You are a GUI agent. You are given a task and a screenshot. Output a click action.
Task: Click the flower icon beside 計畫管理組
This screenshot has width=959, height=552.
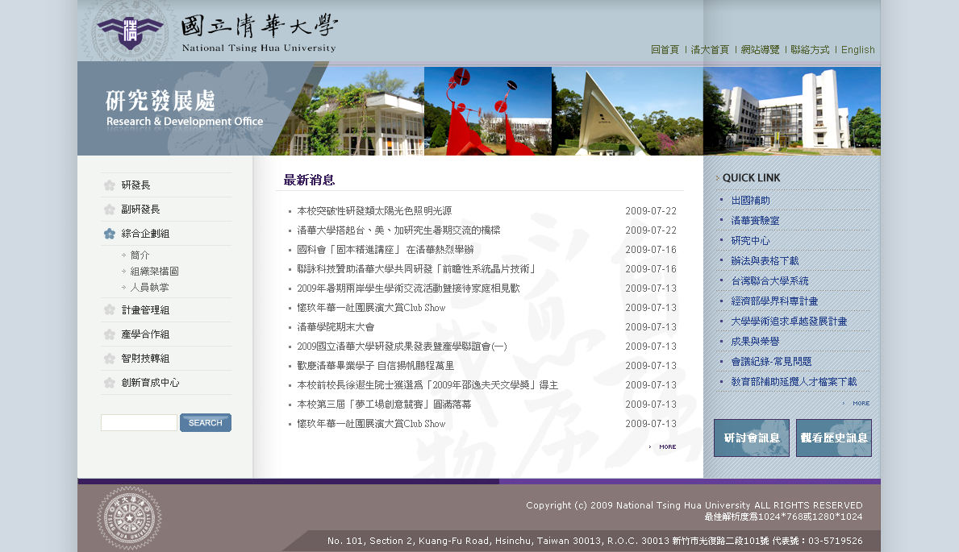[x=110, y=310]
